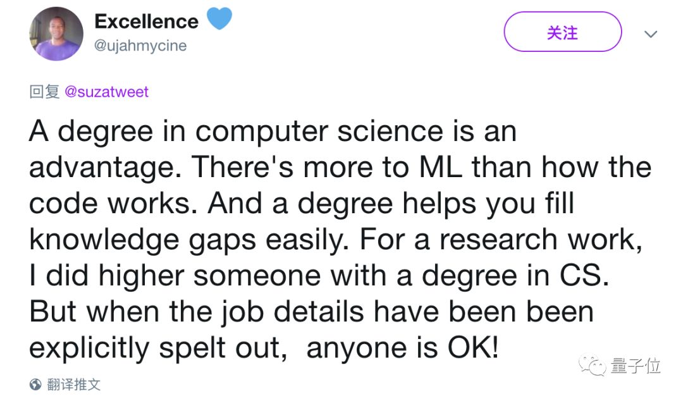Open the @suzatweet mention link
The image size is (683, 396).
107,92
